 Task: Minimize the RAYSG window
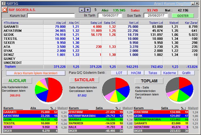point(193,3)
